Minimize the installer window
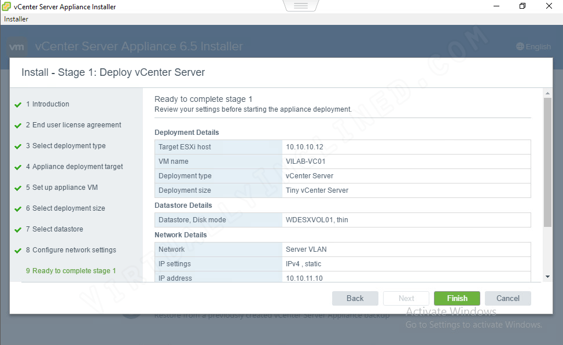This screenshot has width=563, height=345. tap(496, 6)
